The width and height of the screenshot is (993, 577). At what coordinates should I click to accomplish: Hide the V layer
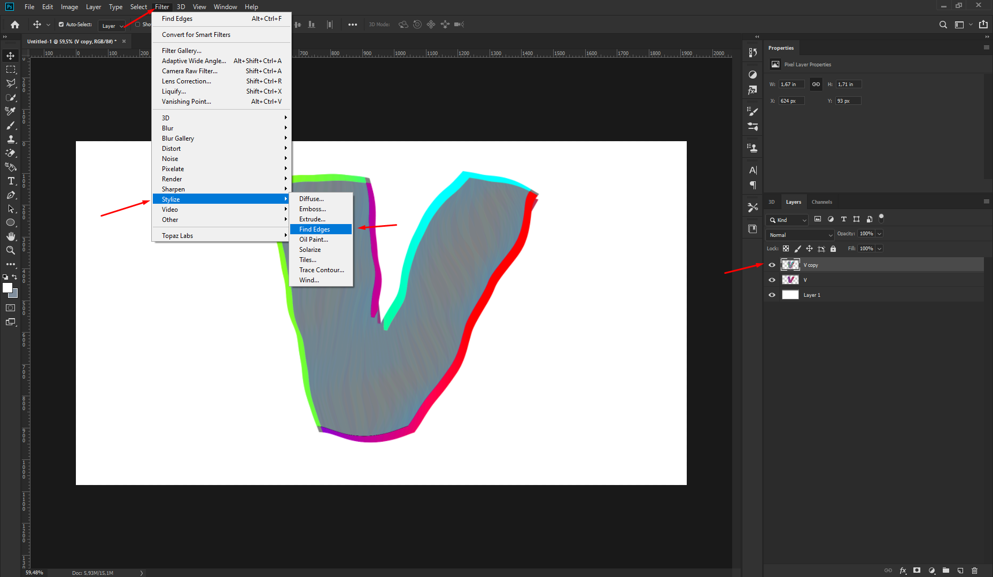(772, 280)
